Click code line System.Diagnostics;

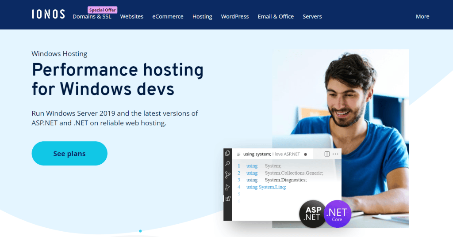point(285,180)
